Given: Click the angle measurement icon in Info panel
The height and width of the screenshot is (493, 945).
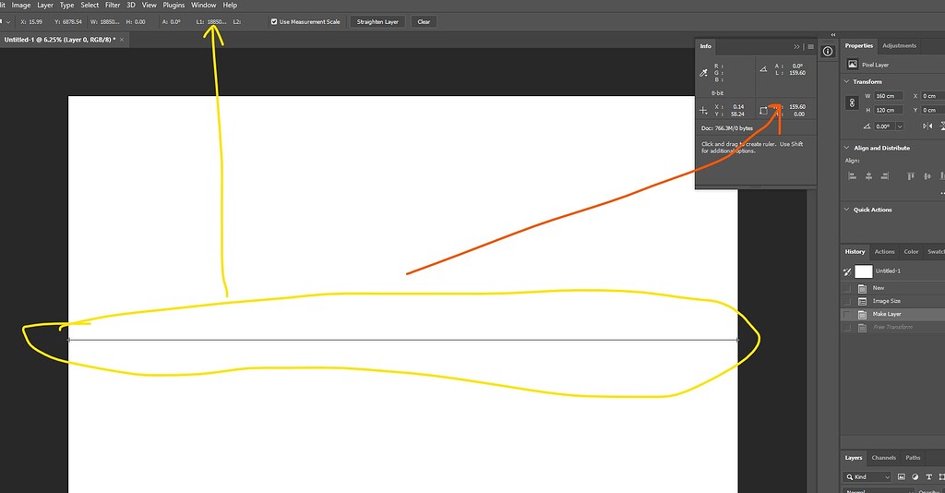Looking at the screenshot, I should pyautogui.click(x=763, y=69).
